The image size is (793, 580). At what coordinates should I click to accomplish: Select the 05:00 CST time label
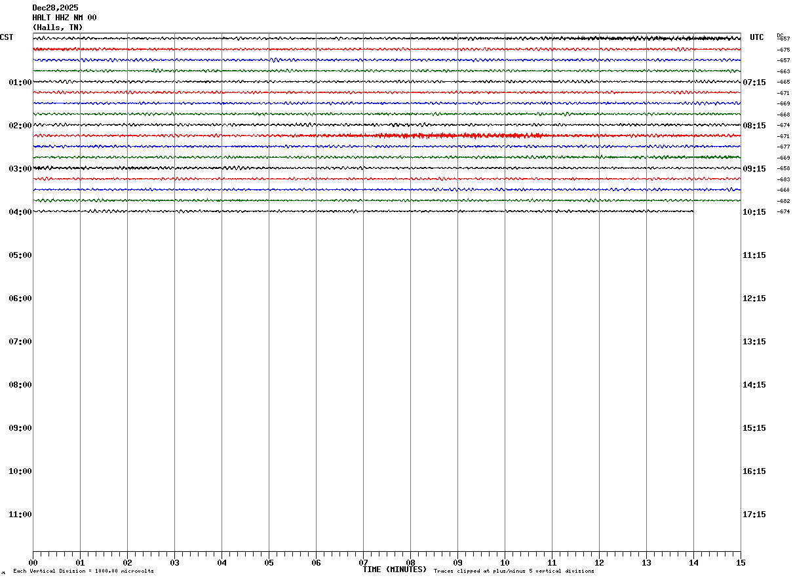point(20,255)
